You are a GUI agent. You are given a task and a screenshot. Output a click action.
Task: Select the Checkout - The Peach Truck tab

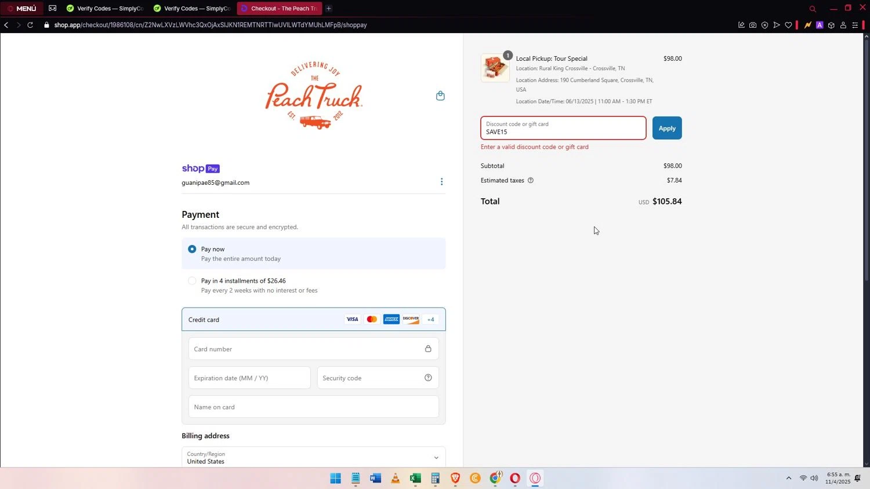(x=280, y=8)
